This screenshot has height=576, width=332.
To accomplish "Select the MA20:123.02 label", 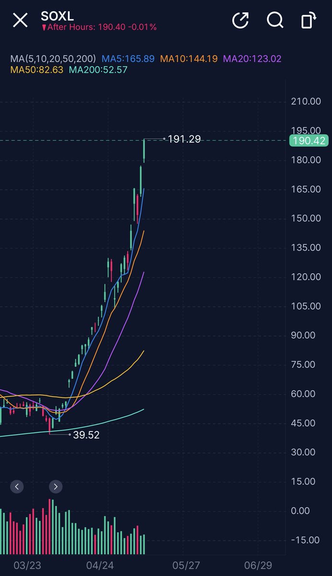I will click(x=252, y=59).
